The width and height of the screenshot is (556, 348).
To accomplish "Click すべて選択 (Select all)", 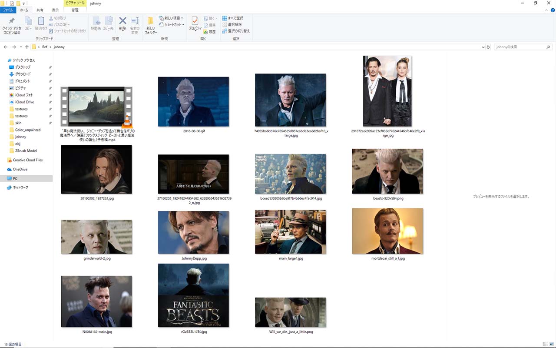I will click(232, 18).
